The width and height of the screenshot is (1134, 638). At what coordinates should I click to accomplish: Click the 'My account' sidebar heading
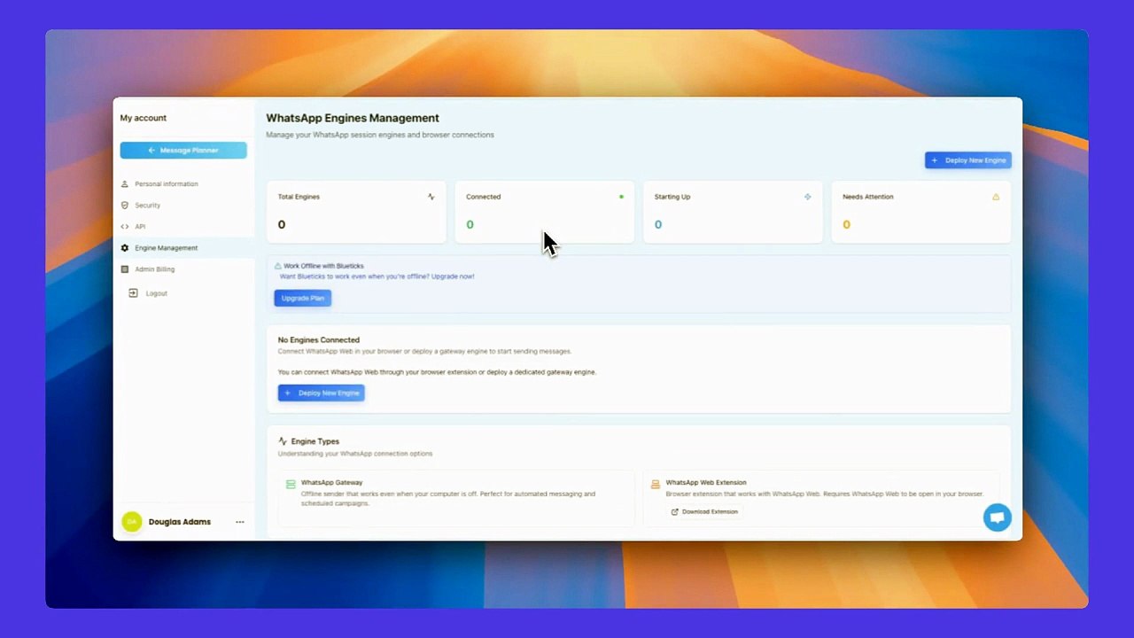pos(144,118)
